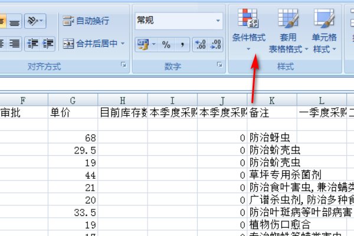Open Number (数字) dialog launcher
Viewport: 354px width, 236px height.
coord(219,65)
